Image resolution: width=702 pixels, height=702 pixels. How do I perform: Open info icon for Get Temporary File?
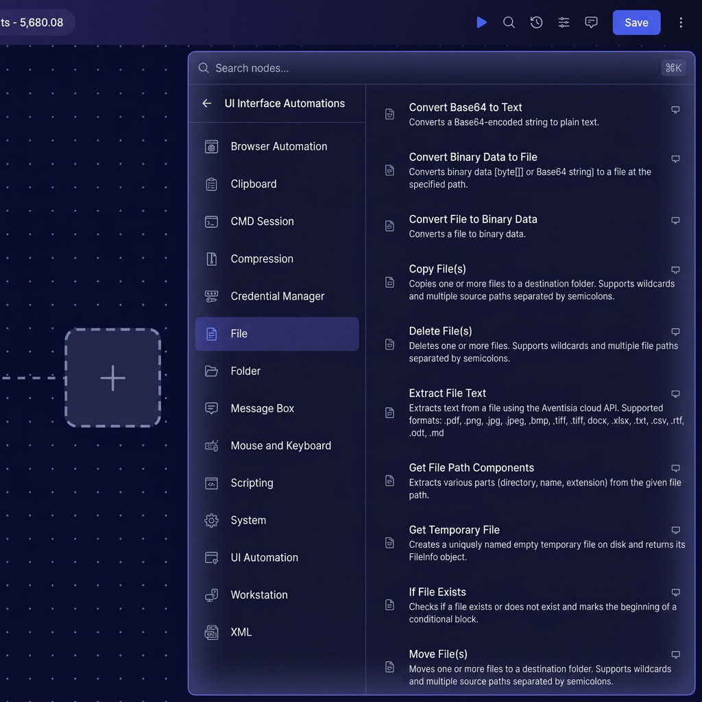pyautogui.click(x=675, y=531)
